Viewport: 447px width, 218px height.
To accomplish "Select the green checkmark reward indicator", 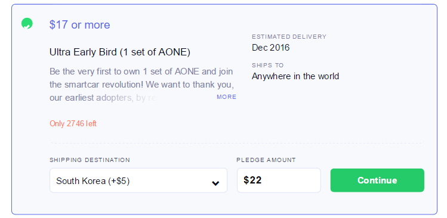I will [x=27, y=23].
